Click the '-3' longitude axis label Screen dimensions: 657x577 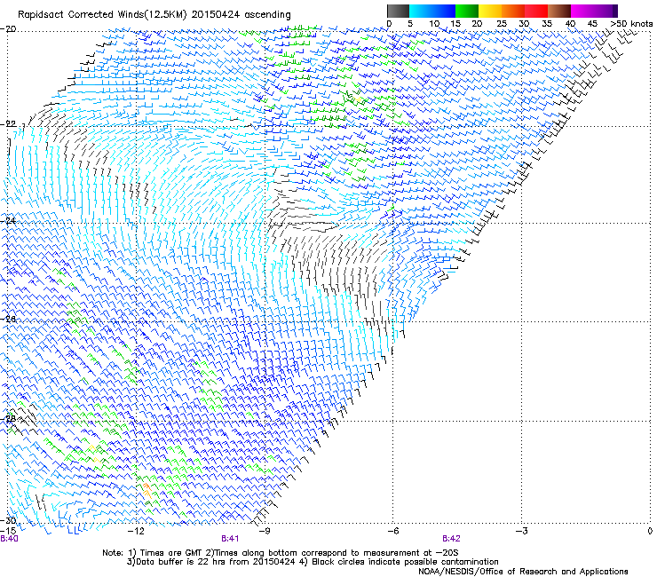tap(522, 531)
